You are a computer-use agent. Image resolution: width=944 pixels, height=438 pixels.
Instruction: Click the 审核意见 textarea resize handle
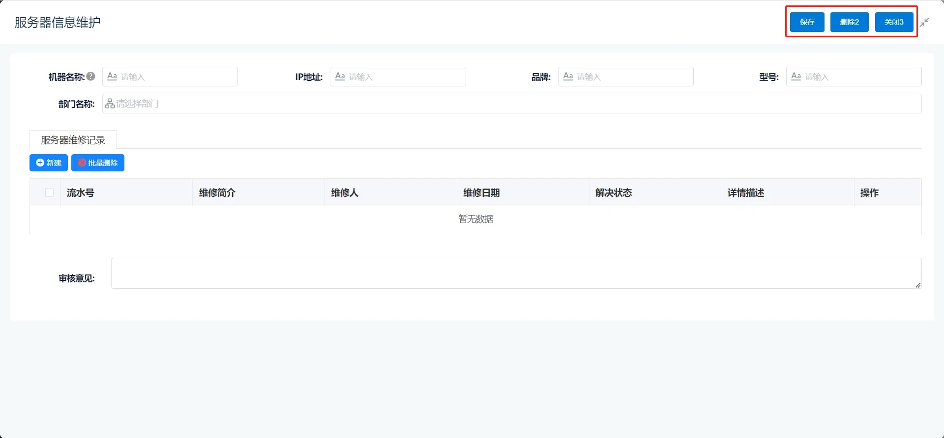coord(917,285)
